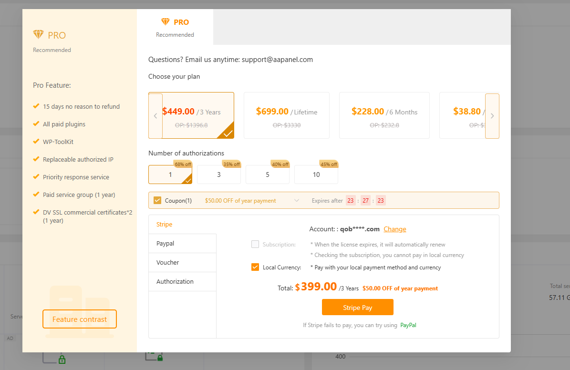This screenshot has height=370, width=570.
Task: Select 1 authorization option
Action: pos(170,175)
